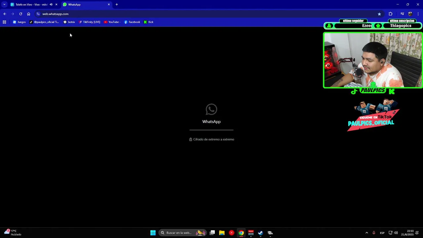Minimize the Chrome window

point(398,5)
